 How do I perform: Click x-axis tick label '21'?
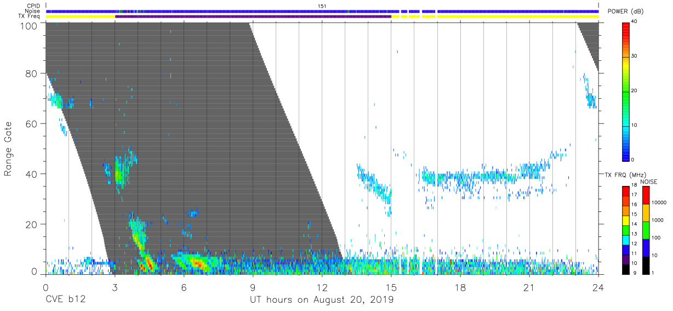tap(529, 287)
